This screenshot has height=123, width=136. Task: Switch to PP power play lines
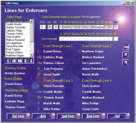pyautogui.click(x=126, y=55)
